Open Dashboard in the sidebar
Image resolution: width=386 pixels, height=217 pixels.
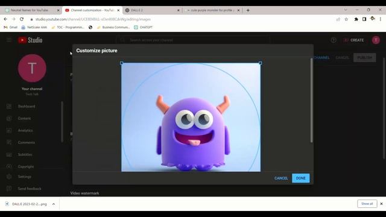[27, 106]
